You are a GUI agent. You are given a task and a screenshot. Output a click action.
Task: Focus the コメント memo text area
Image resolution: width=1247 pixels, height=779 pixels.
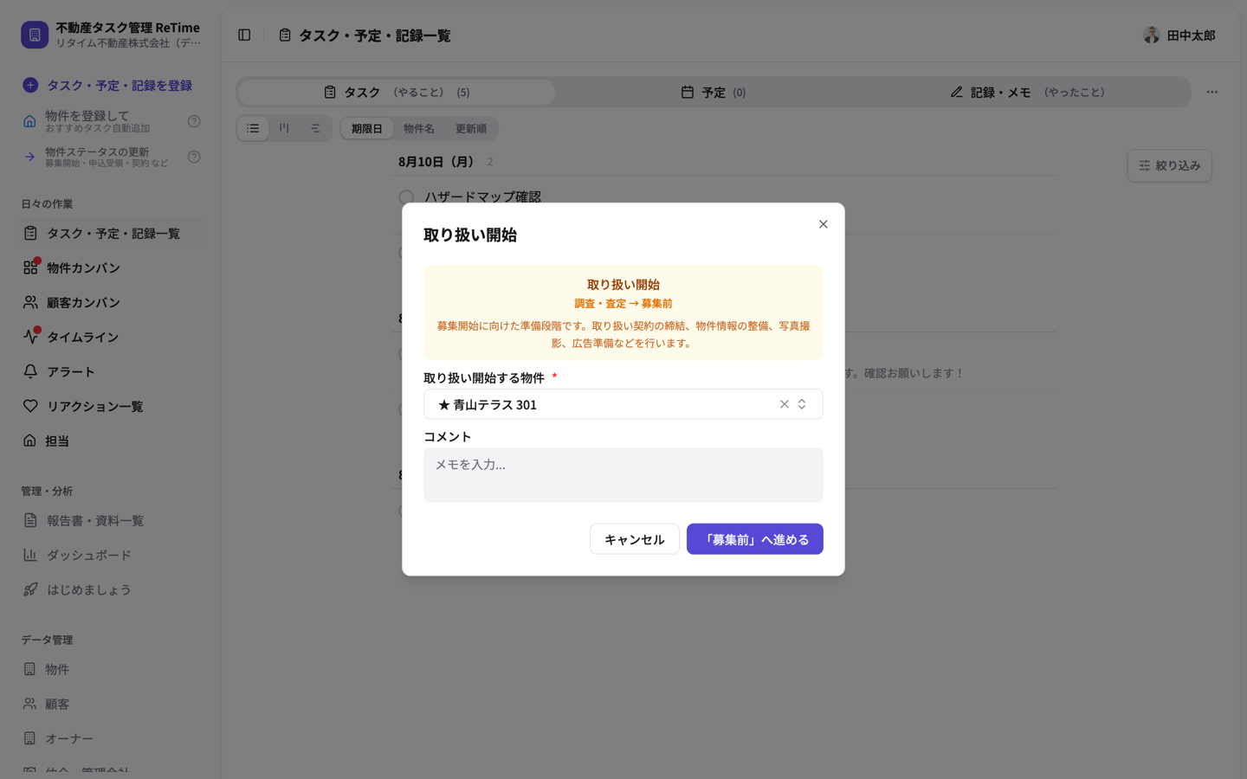pos(623,474)
